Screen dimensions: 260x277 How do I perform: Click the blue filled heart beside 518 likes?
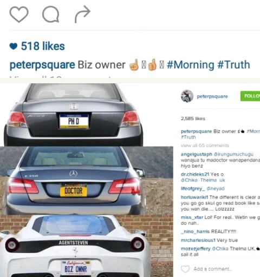[x=14, y=47]
